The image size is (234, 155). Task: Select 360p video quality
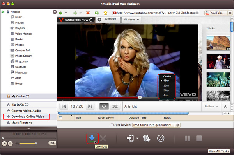pos(167,85)
